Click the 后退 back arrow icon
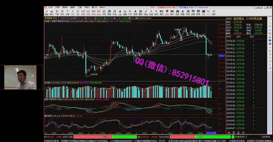The height and width of the screenshot is (142, 273). [151, 12]
